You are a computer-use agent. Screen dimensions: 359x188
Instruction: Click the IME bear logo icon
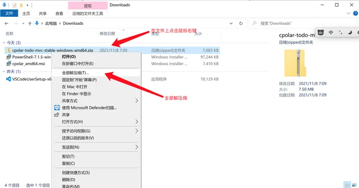[x=321, y=32]
